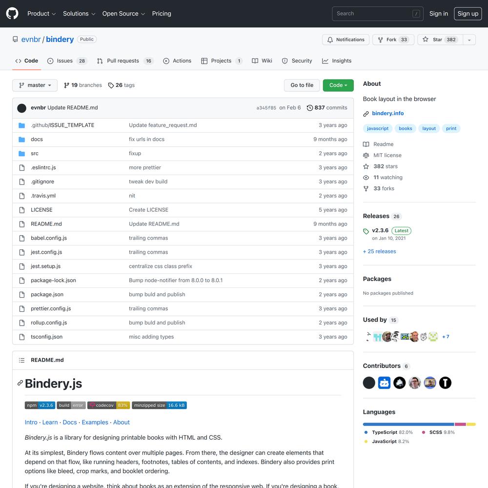Expand the star lists dropdown arrow
Image resolution: width=488 pixels, height=488 pixels.
469,40
